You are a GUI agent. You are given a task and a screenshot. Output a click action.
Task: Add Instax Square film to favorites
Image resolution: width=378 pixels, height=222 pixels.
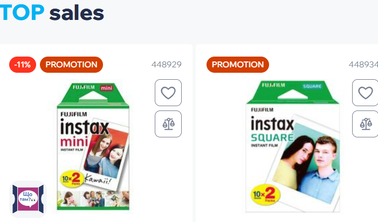(366, 93)
